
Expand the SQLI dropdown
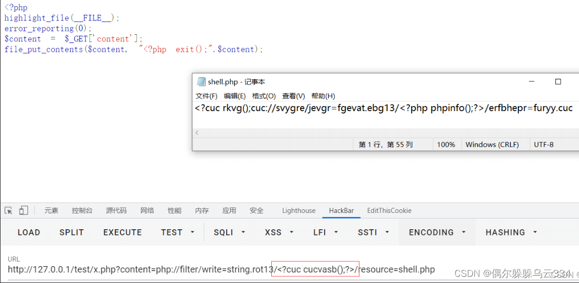[229, 232]
